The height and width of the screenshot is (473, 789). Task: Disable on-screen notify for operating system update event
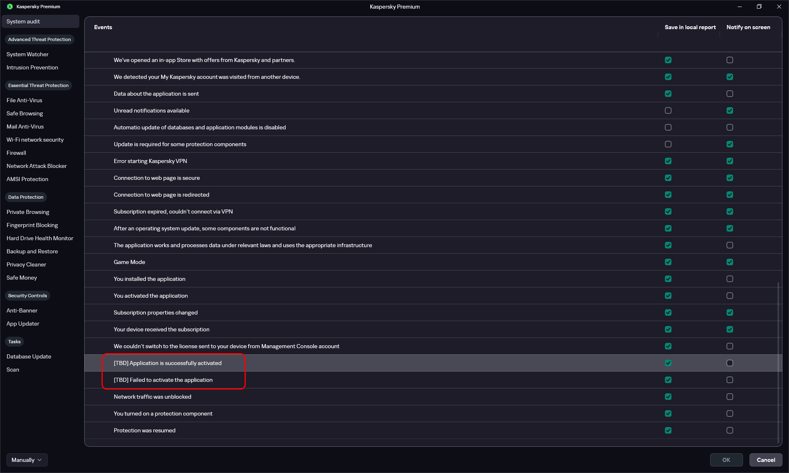730,228
